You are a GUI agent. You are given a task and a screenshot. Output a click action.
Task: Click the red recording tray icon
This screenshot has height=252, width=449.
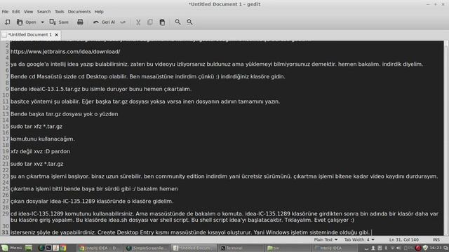[x=418, y=248]
